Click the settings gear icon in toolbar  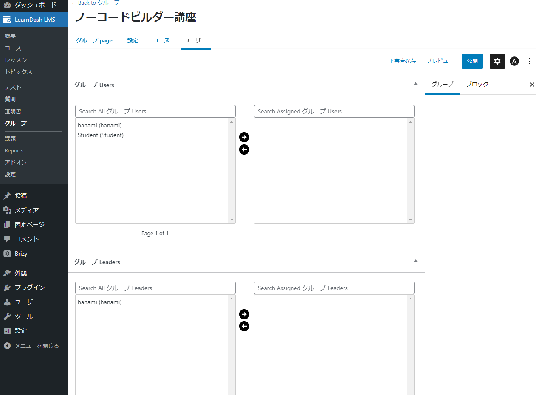tap(497, 61)
